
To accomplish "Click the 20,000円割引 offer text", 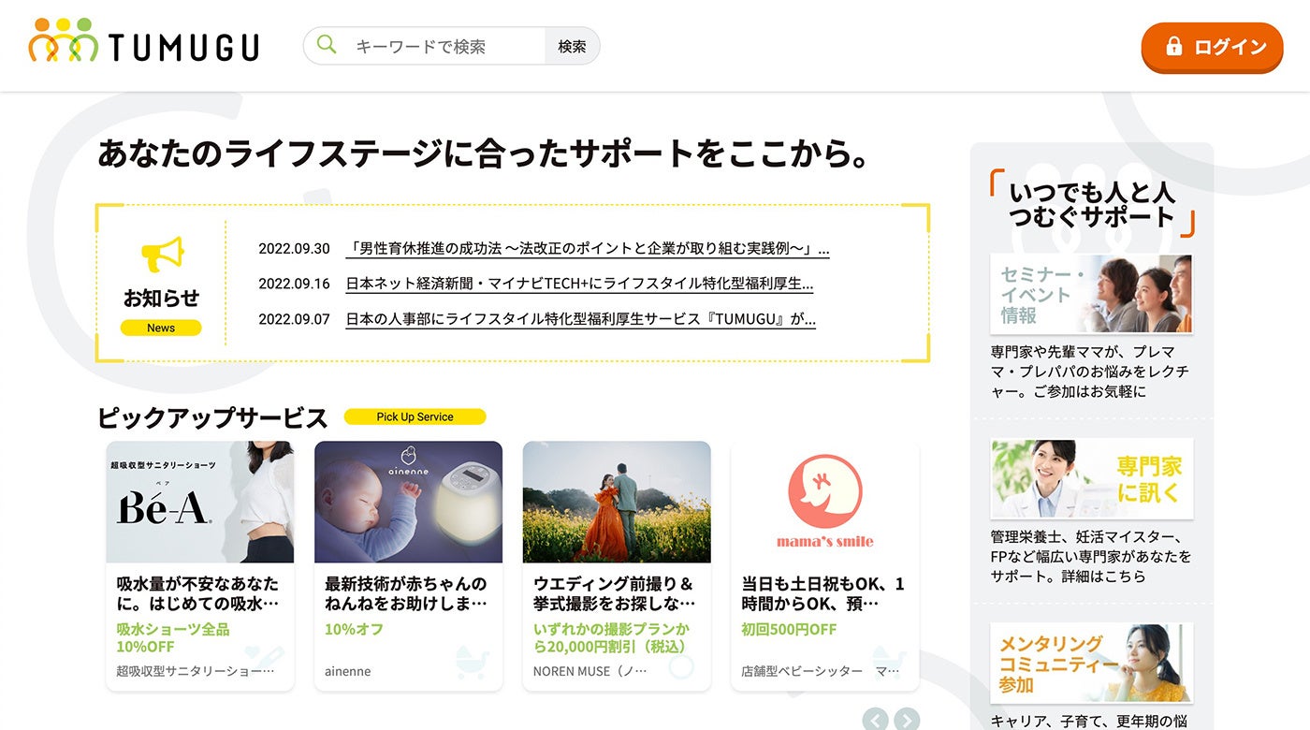I will click(611, 637).
